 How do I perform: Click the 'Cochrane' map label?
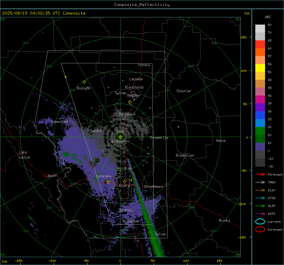103,176
